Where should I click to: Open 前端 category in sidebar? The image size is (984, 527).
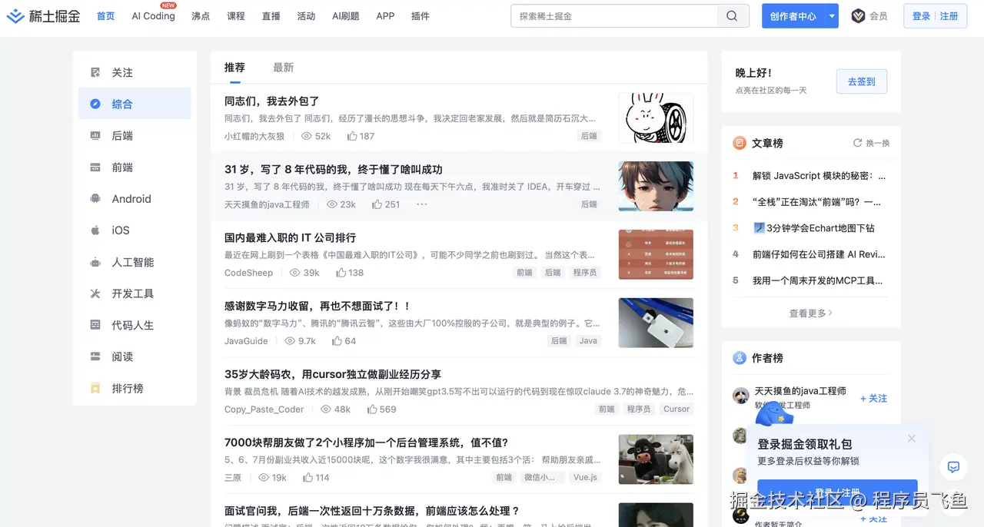coord(135,167)
